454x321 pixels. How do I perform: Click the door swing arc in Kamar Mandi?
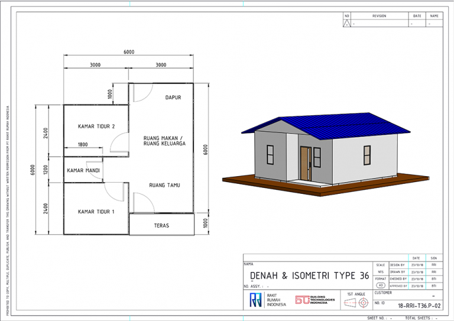click(x=92, y=169)
